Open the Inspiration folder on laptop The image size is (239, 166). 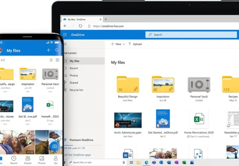pos(163,84)
